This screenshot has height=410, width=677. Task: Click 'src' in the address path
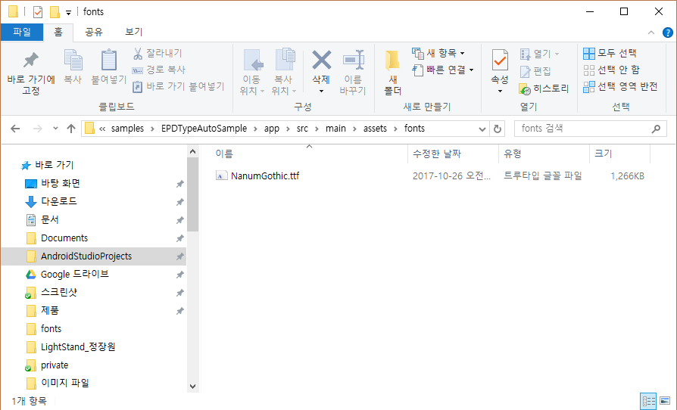point(302,129)
